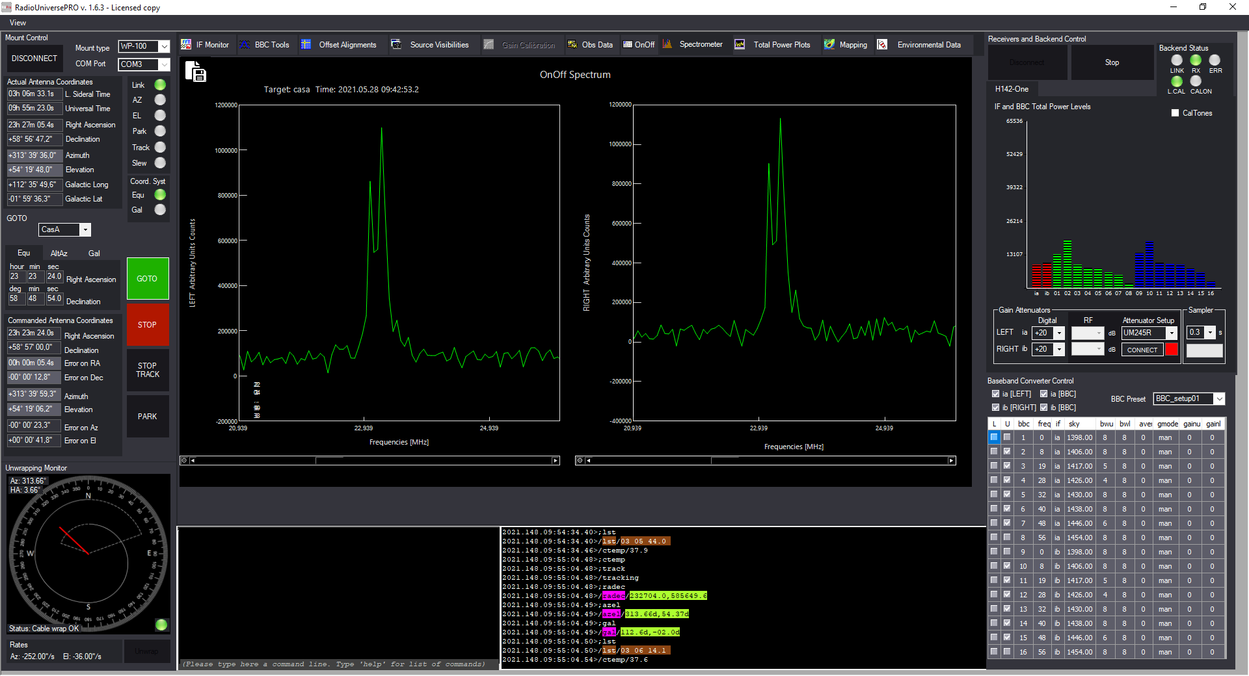Click the STOP TRACK button
This screenshot has height=676, width=1249.
(x=148, y=370)
